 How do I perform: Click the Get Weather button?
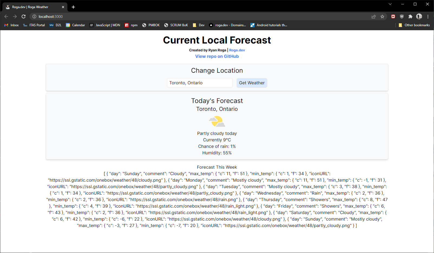(x=252, y=83)
